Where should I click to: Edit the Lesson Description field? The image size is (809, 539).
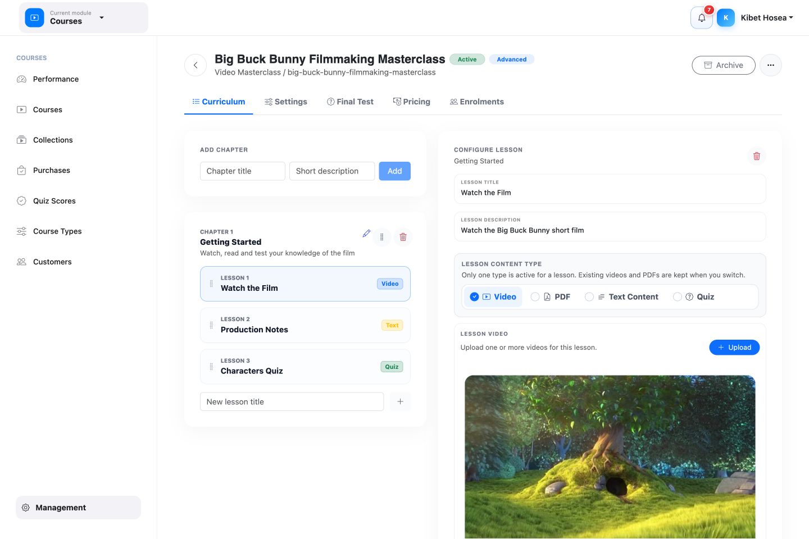(x=610, y=226)
